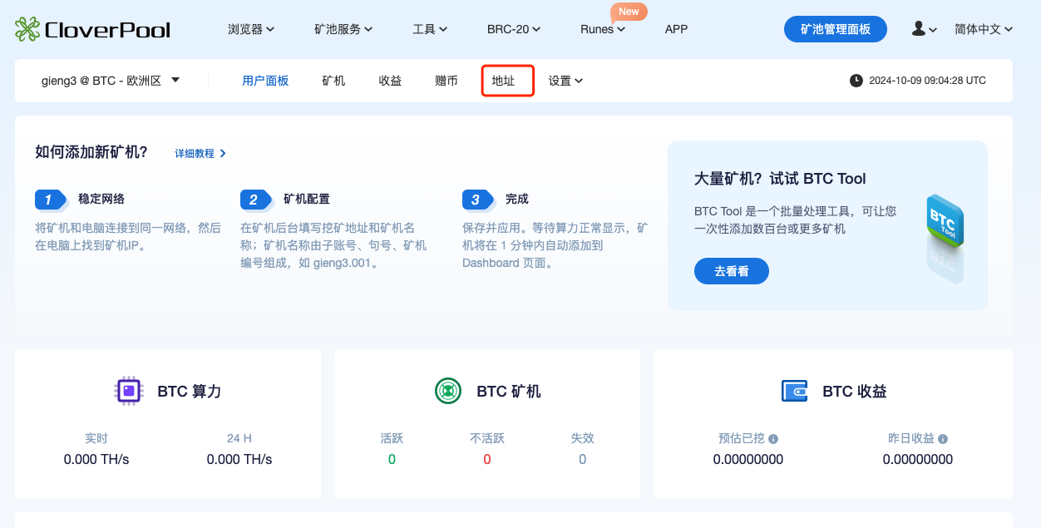1041x528 pixels.
Task: Click the BTC 算力 chip icon
Action: tap(128, 390)
